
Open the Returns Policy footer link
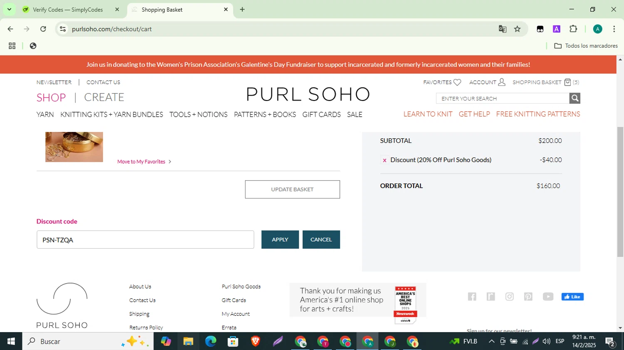(146, 328)
